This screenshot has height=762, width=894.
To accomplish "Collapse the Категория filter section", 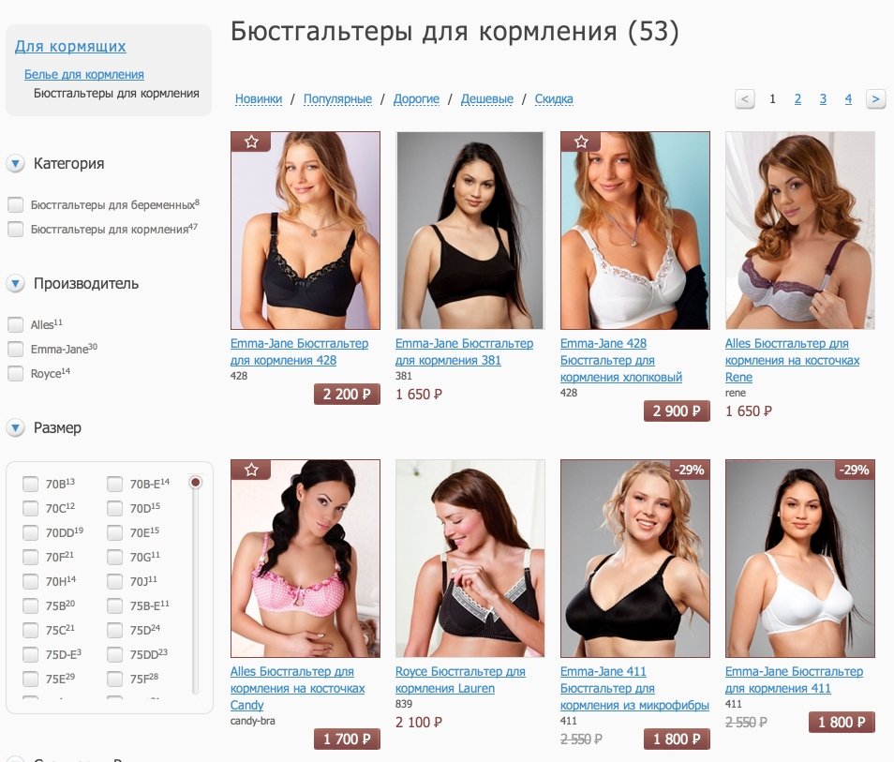I will pos(15,164).
